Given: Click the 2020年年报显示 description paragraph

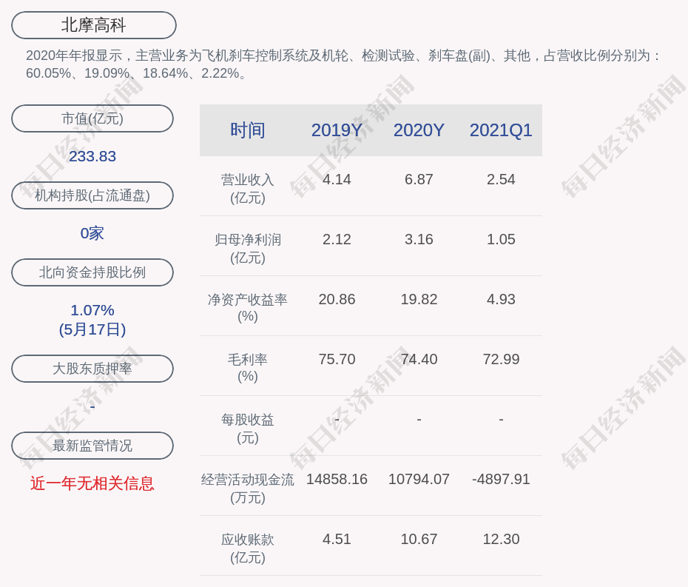Looking at the screenshot, I should 343,64.
